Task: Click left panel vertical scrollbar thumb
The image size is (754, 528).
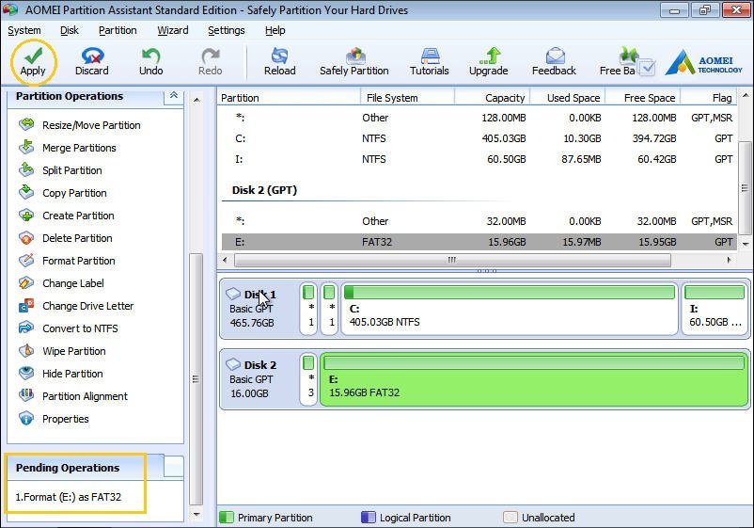Action: pyautogui.click(x=196, y=379)
